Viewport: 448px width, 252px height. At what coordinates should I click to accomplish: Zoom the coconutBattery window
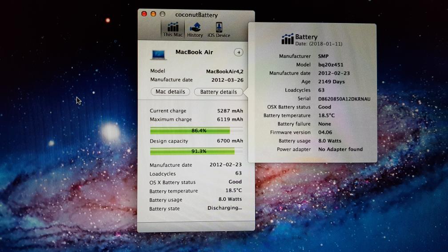point(163,14)
